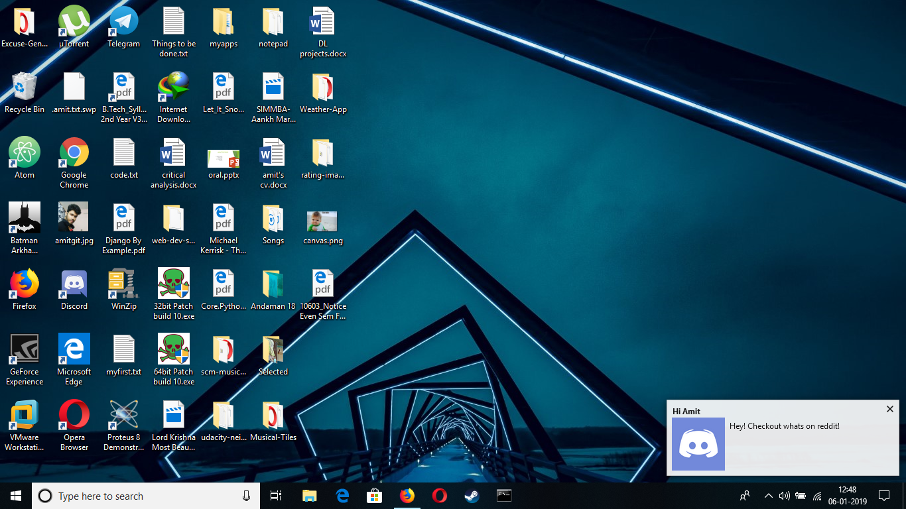
Task: Select the Songs folder
Action: click(273, 224)
